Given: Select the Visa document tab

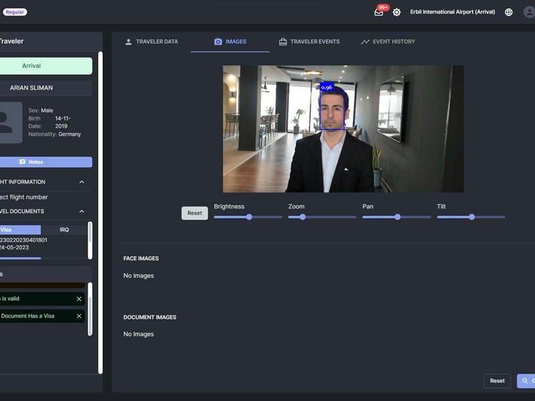Looking at the screenshot, I should [x=19, y=230].
